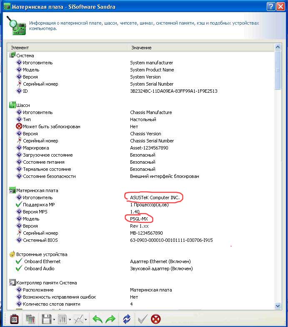The image size is (288, 327).
Task: Select the Системный BIOS row
Action: coord(41,240)
